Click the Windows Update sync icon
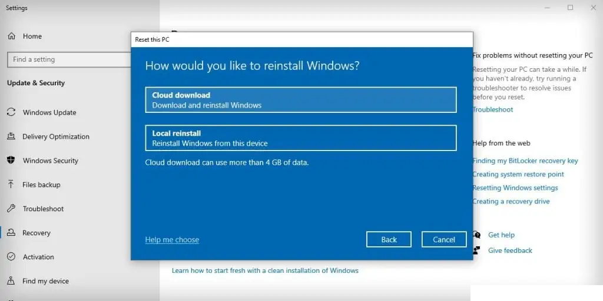This screenshot has height=301, width=603. click(11, 112)
